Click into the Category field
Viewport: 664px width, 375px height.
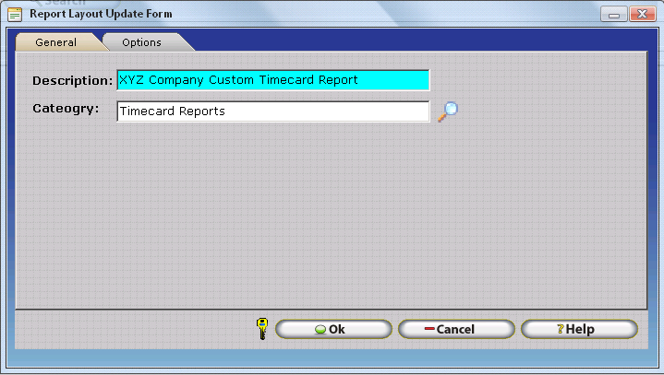(272, 111)
